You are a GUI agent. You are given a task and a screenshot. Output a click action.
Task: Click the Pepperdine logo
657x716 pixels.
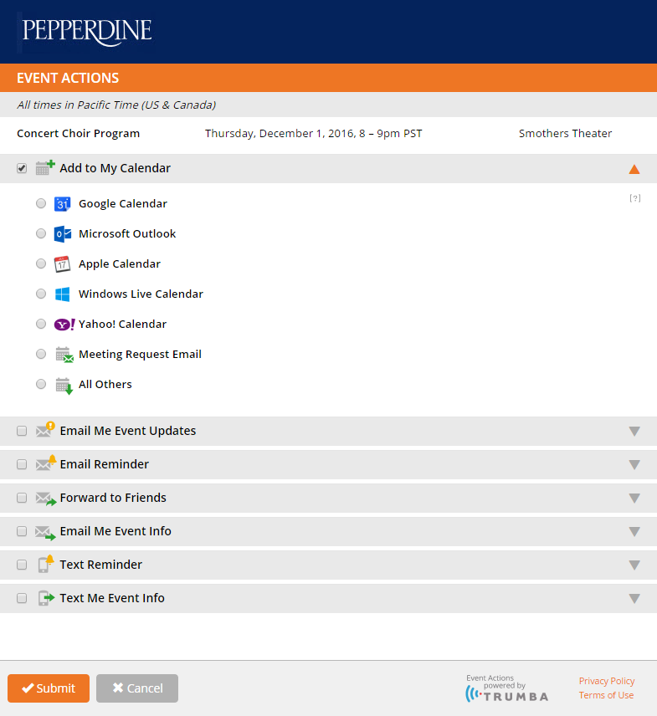tap(86, 32)
